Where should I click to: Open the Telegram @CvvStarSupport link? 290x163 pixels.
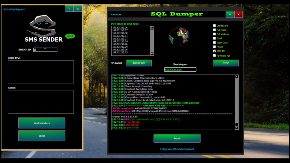177,149
